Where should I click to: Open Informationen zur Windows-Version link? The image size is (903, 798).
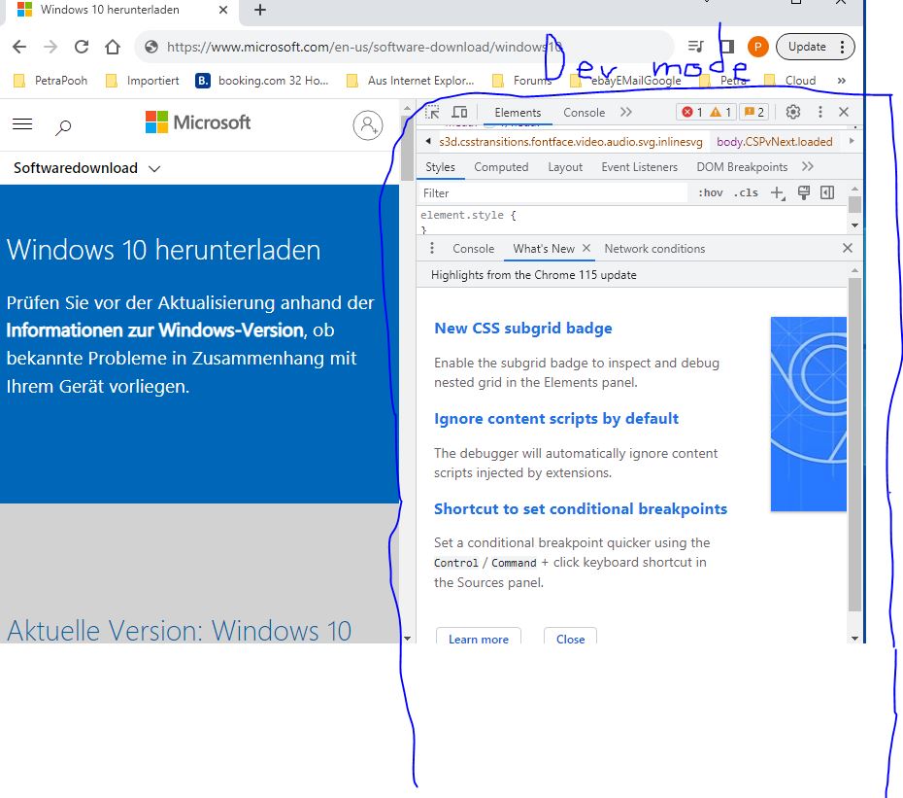point(154,330)
